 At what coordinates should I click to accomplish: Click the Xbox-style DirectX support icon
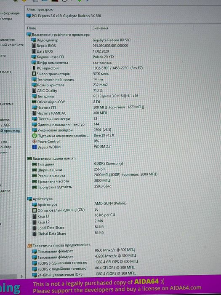pos(35,136)
